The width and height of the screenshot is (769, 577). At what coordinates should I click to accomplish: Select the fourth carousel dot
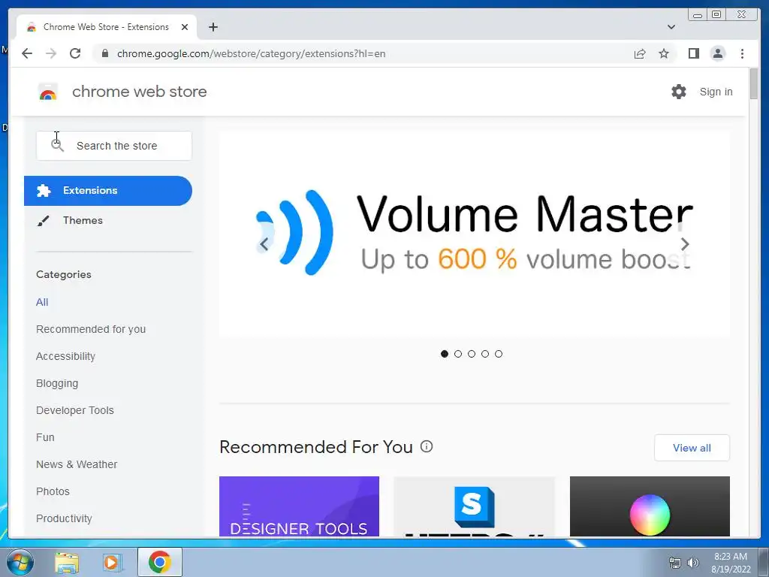(485, 354)
